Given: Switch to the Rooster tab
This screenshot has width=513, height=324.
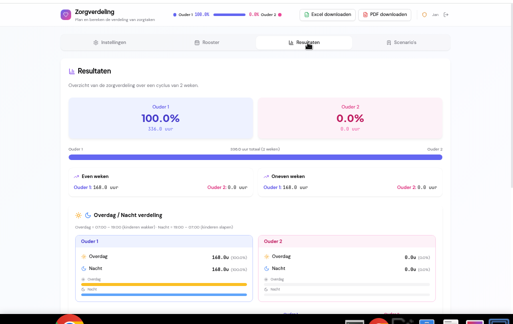Looking at the screenshot, I should (207, 42).
